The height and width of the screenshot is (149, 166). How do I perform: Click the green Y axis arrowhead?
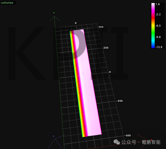[x=54, y=19]
